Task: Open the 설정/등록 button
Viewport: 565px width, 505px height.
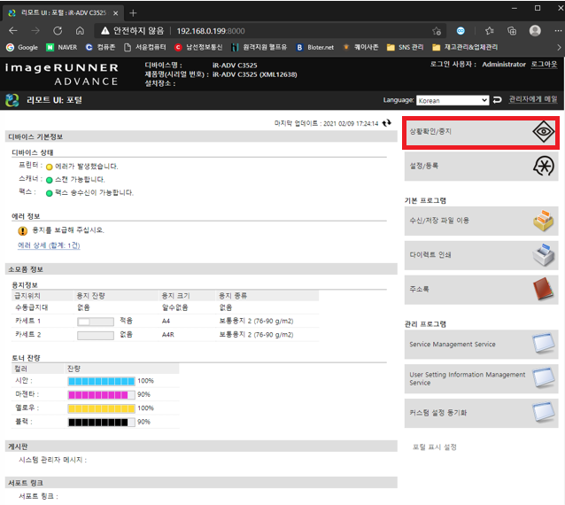Action: click(x=482, y=167)
